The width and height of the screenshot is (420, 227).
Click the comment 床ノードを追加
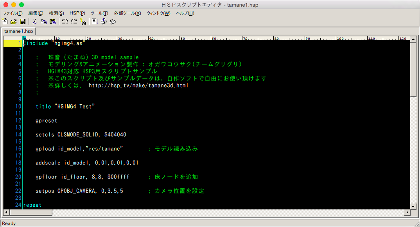point(176,177)
